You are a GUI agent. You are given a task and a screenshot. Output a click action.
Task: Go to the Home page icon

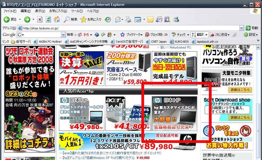point(57,19)
